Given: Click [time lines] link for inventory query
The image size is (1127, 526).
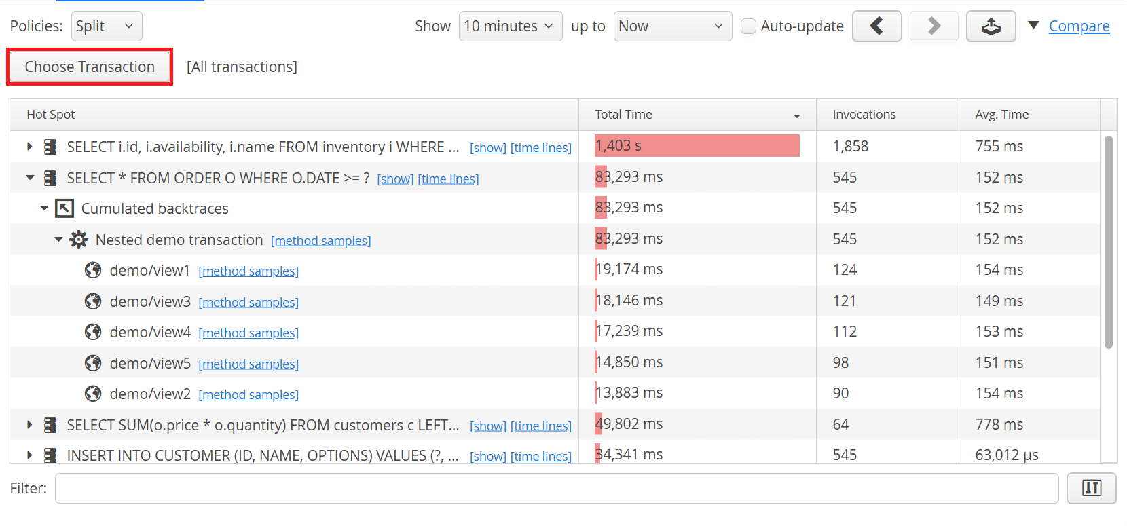Looking at the screenshot, I should click(541, 147).
